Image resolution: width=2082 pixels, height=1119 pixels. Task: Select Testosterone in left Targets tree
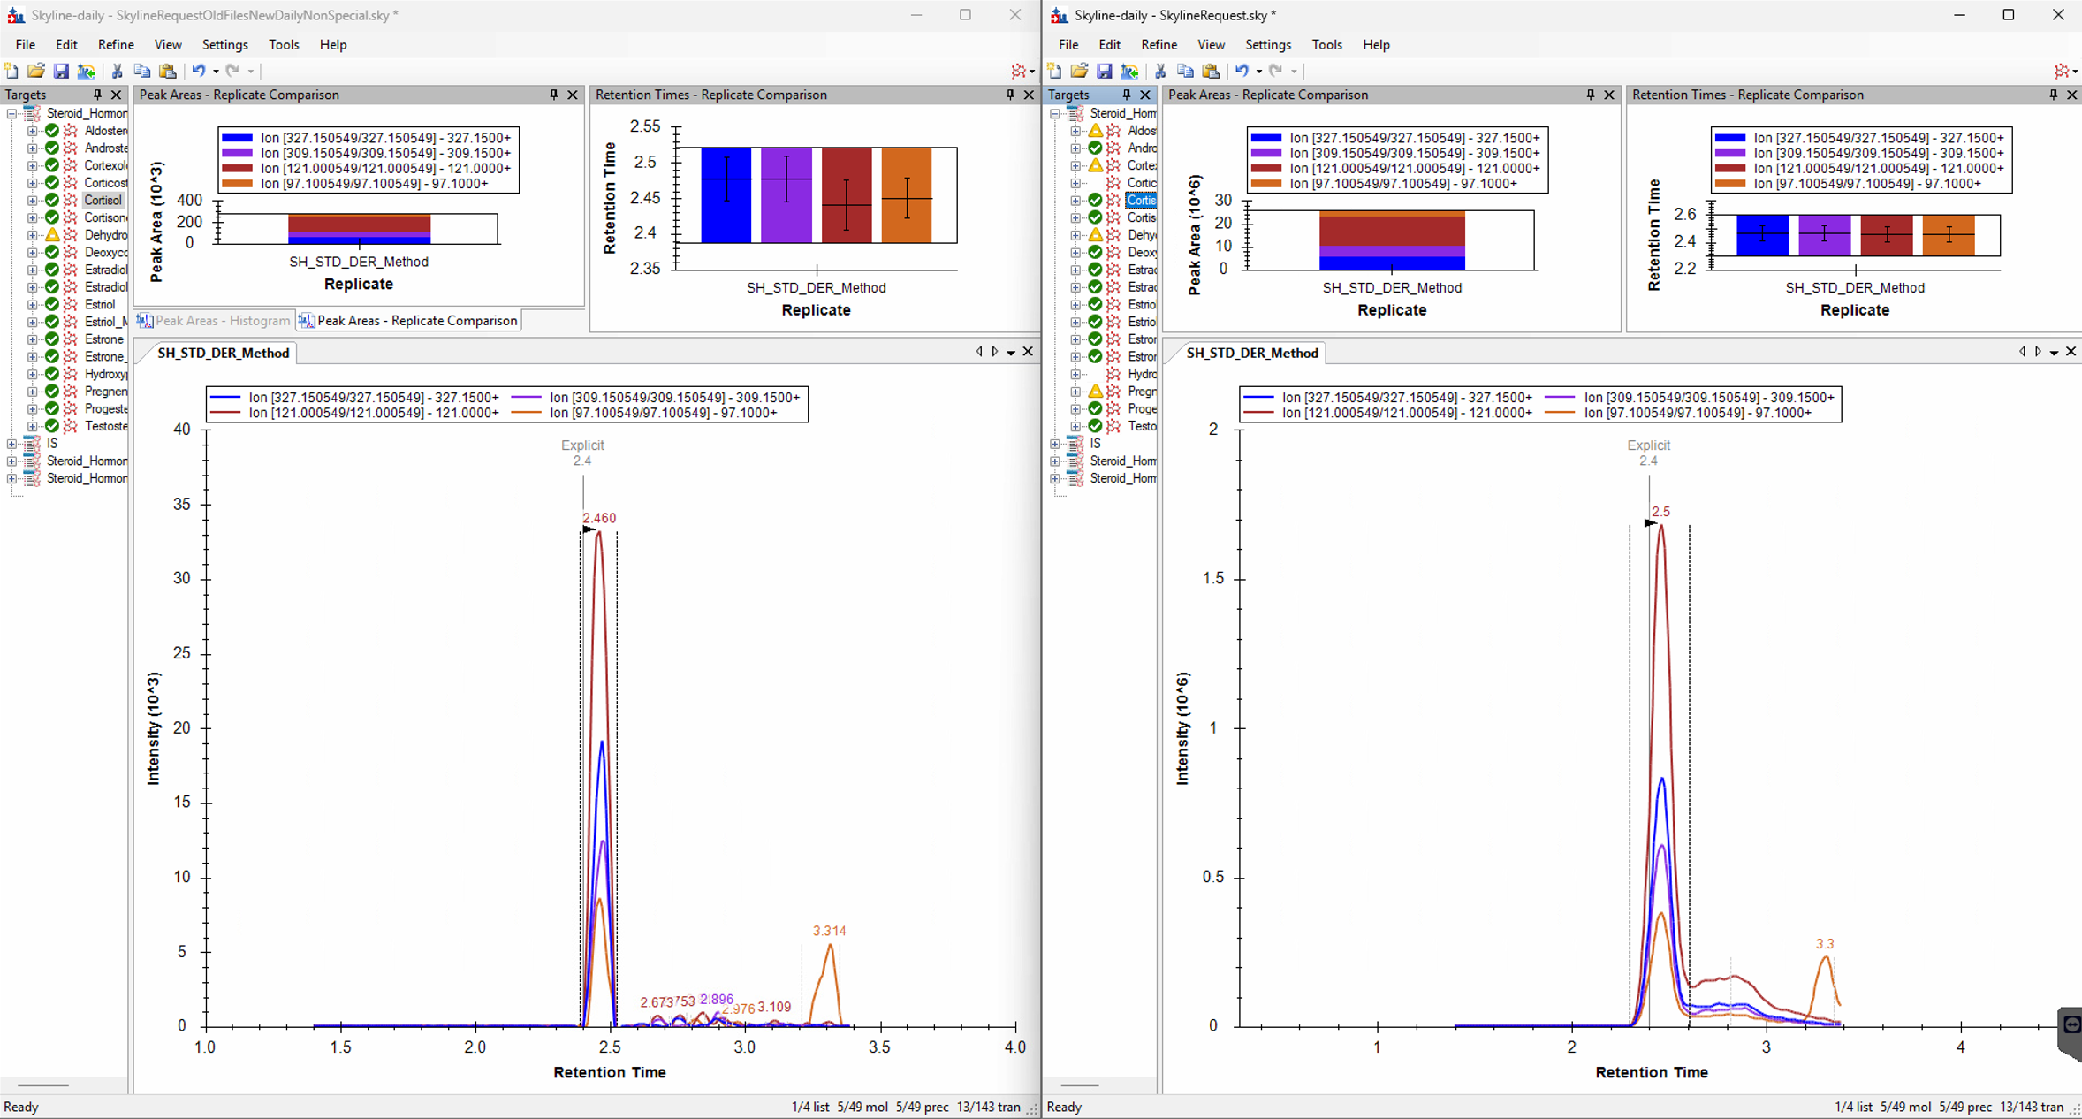pos(105,426)
